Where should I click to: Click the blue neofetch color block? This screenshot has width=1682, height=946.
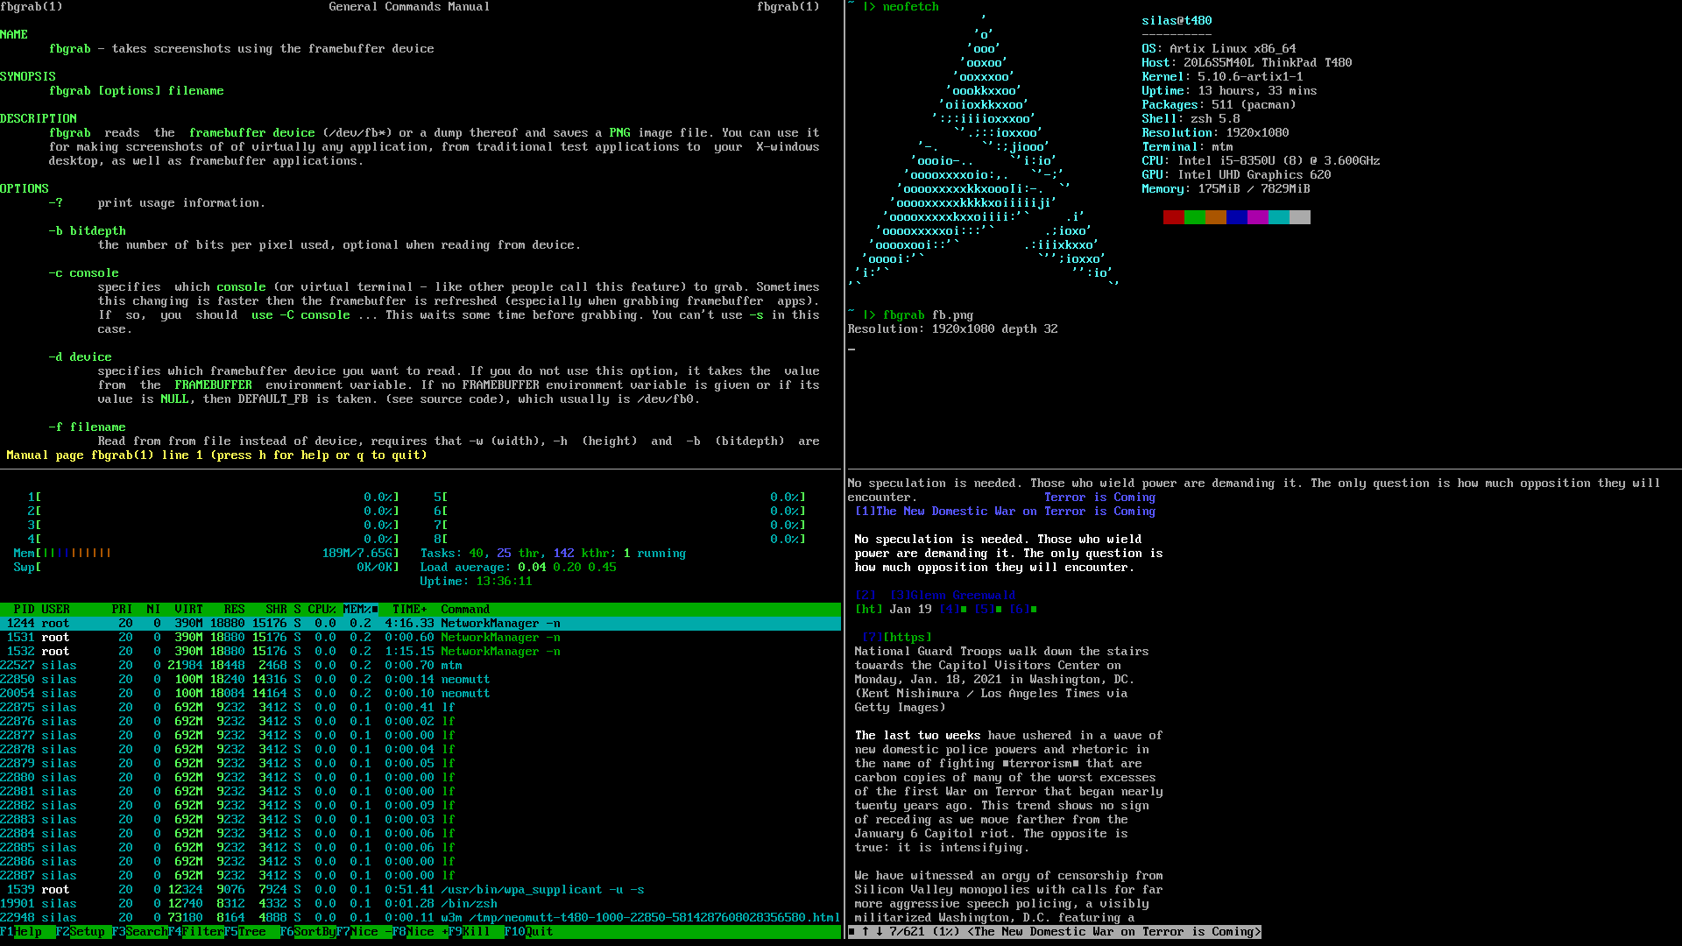coord(1236,216)
